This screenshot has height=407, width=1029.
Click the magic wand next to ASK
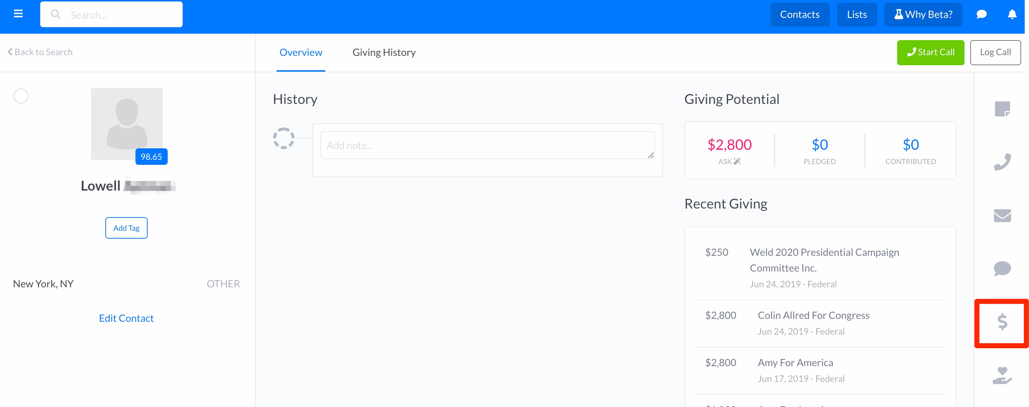pyautogui.click(x=737, y=161)
